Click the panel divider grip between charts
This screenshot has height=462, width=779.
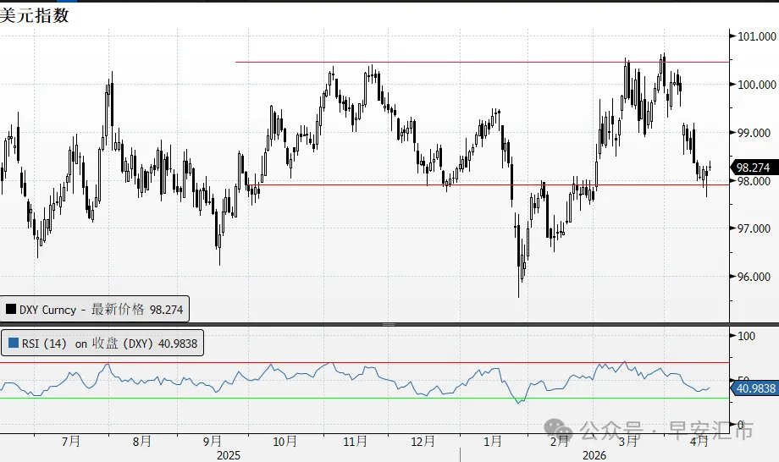coord(389,324)
